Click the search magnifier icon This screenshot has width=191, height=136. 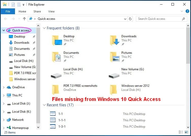pyautogui.click(x=183, y=19)
